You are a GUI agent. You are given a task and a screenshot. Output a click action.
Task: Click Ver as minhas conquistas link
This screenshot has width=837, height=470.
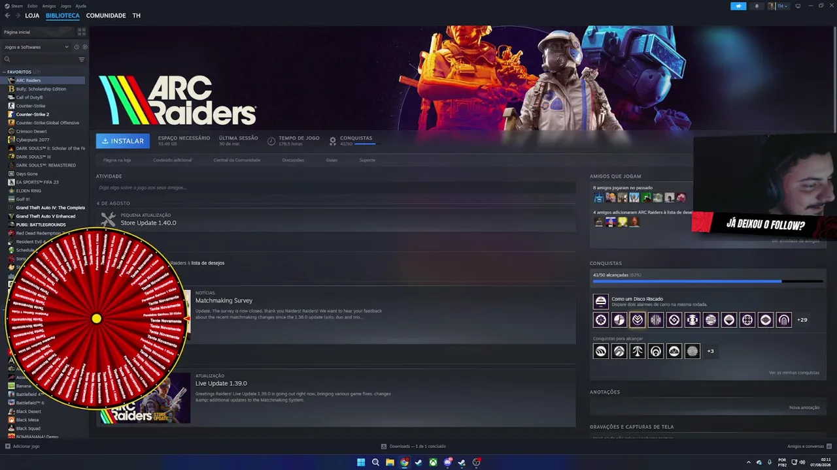click(x=794, y=373)
